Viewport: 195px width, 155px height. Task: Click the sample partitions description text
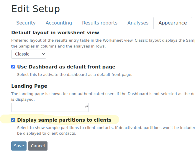(103, 130)
